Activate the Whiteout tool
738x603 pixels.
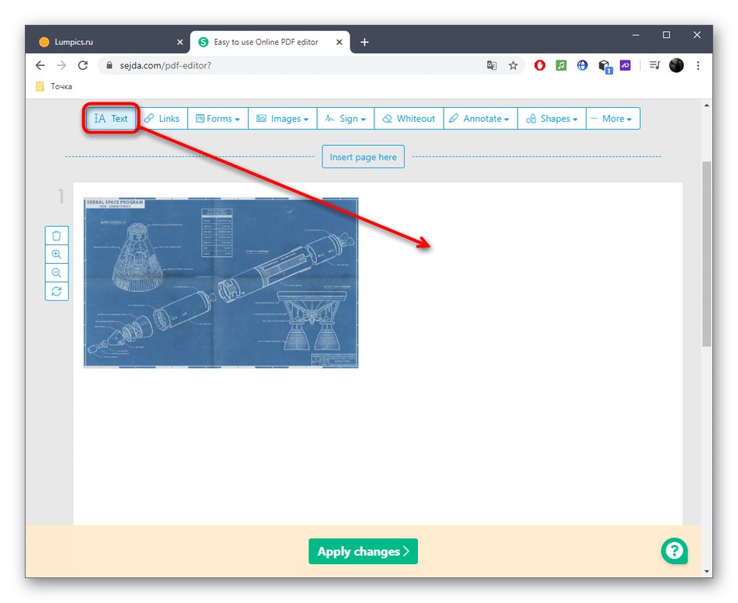409,118
